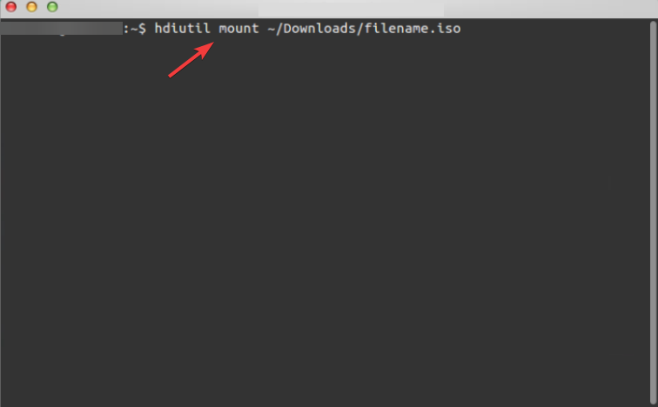Click the top end of the scrollbar
Viewport: 658px width, 407px height.
click(x=653, y=23)
